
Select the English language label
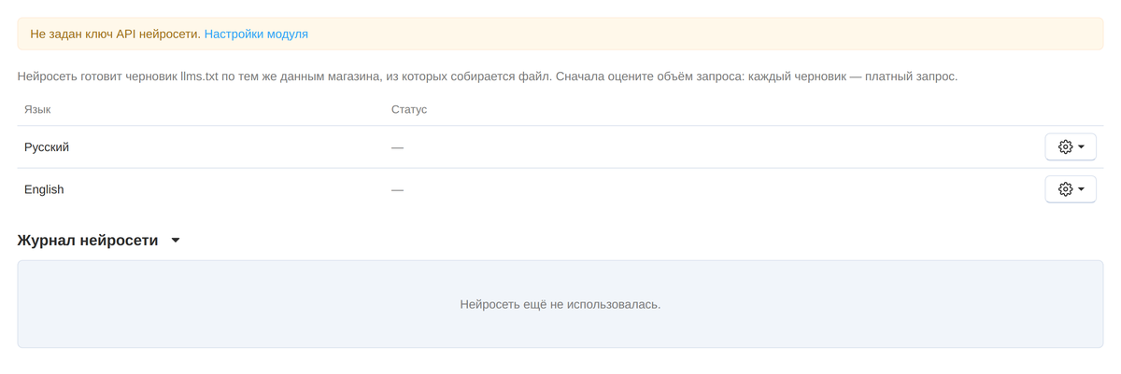click(44, 189)
